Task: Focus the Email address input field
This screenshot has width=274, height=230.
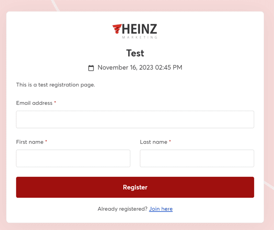Action: (x=135, y=119)
